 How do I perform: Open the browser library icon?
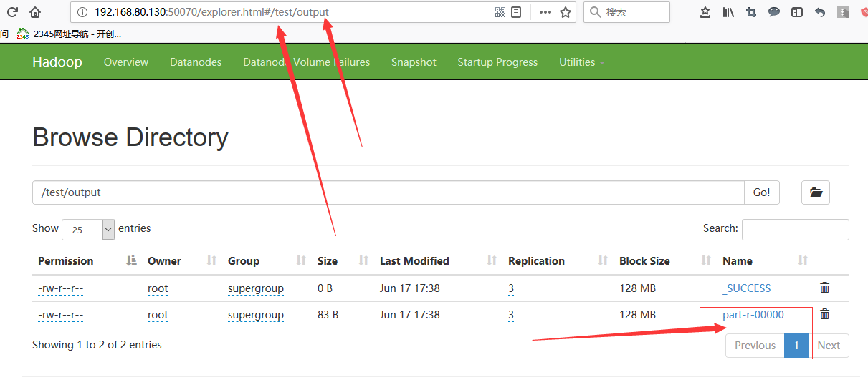click(x=728, y=12)
